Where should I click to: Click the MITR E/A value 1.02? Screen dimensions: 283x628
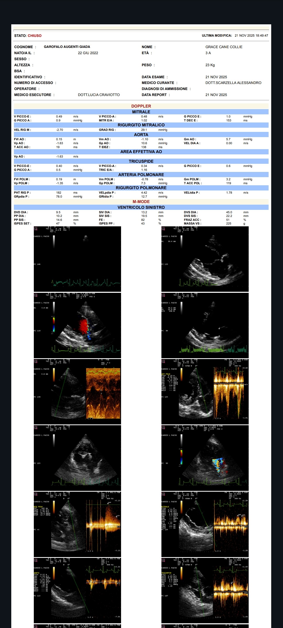pos(144,120)
